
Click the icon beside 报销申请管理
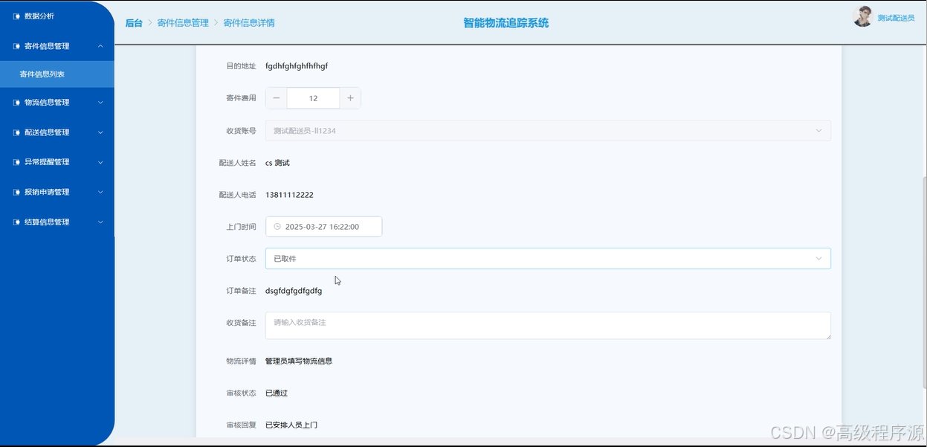tap(17, 192)
